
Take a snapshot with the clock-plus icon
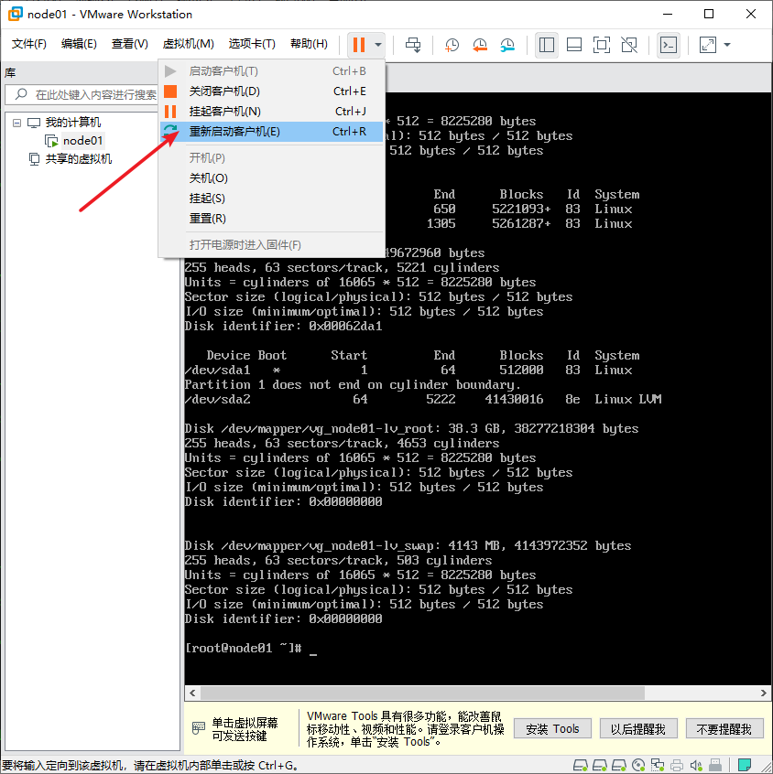point(452,45)
